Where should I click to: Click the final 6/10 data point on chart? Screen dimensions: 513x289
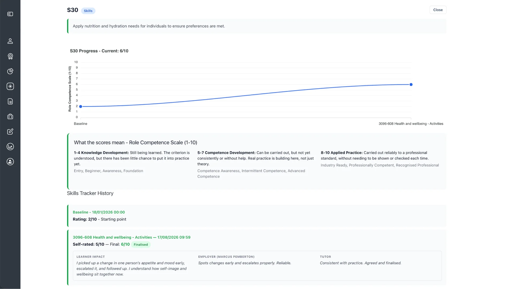(411, 85)
